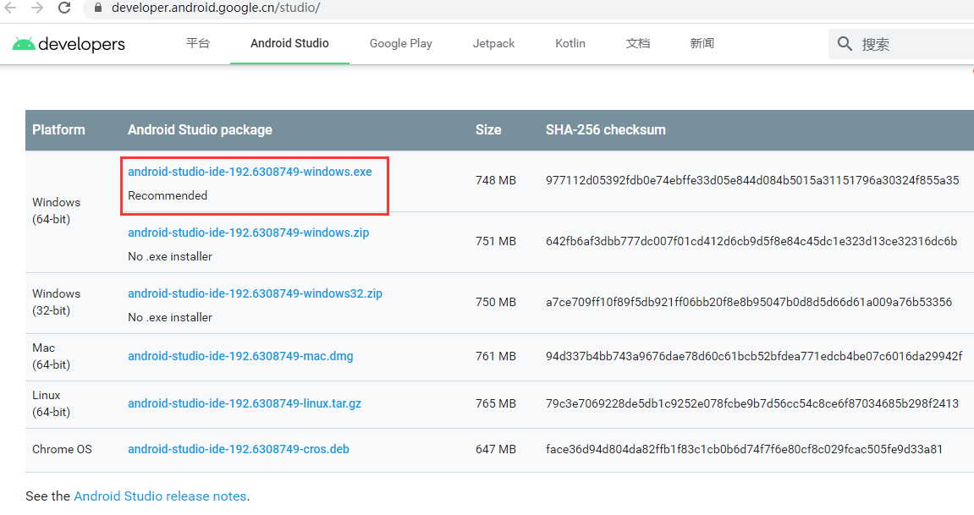
Task: Download android-studio-ide windows.exe installer
Action: pos(250,172)
